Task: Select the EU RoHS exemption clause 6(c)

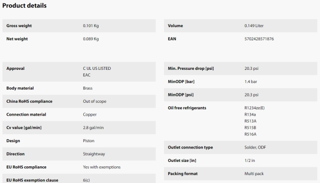Action: (x=86, y=180)
